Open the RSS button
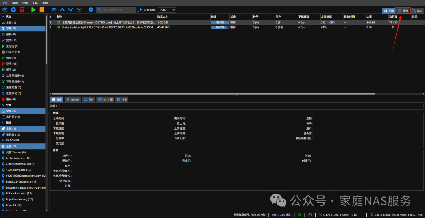Screen dimensions: 425x218 (417, 11)
